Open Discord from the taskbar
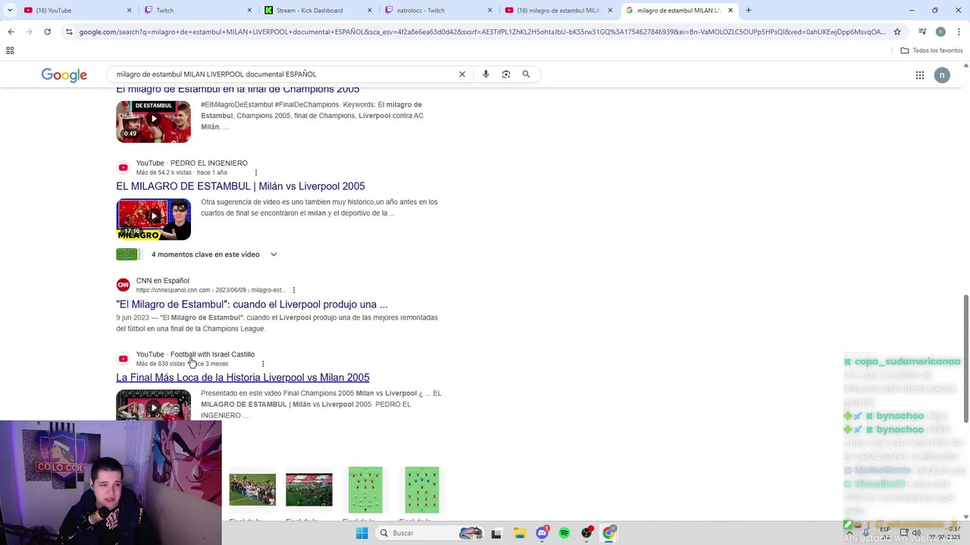 point(542,533)
